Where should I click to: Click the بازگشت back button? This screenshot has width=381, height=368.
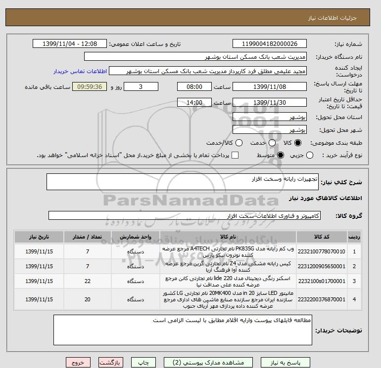(111, 363)
